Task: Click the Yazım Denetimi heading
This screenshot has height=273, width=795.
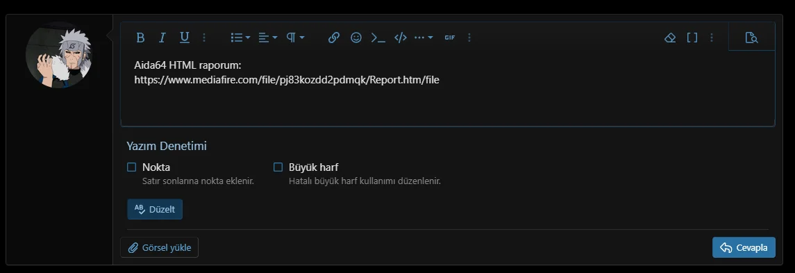Action: 167,146
